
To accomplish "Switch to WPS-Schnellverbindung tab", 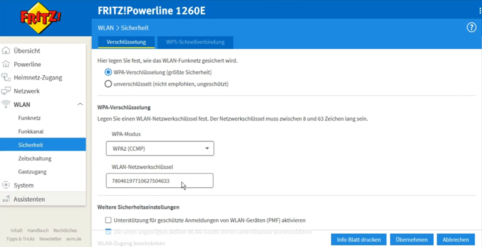I will pyautogui.click(x=195, y=42).
